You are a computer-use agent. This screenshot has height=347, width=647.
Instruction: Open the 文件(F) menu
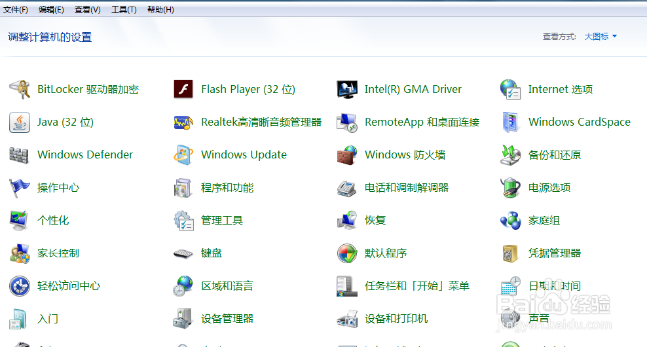16,9
